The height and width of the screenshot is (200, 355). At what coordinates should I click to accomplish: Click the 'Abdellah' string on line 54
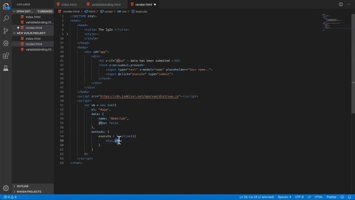pos(118,118)
